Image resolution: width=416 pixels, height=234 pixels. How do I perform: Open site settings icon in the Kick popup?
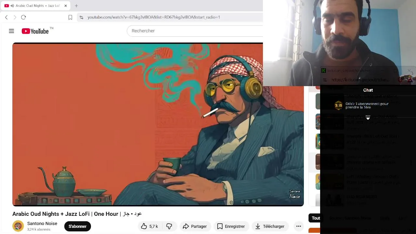(x=325, y=80)
